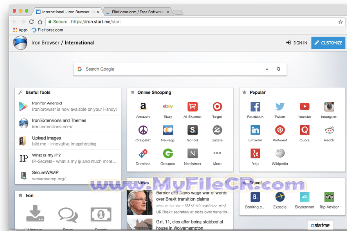Read the Barnier and Davis Brexit article
347x231 pixels.
pyautogui.click(x=192, y=196)
